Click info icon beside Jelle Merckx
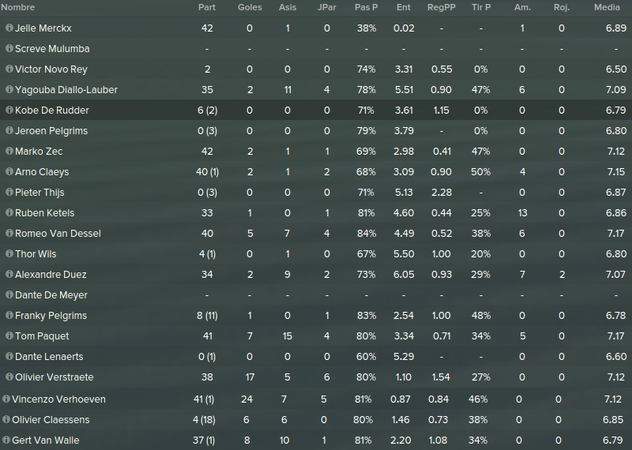 (x=9, y=28)
